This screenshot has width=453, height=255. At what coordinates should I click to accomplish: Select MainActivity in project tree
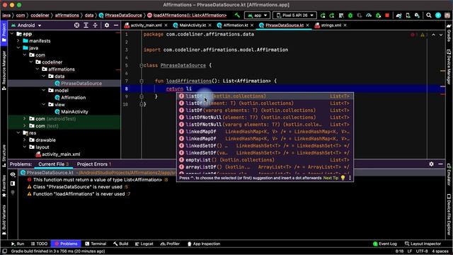(71, 112)
